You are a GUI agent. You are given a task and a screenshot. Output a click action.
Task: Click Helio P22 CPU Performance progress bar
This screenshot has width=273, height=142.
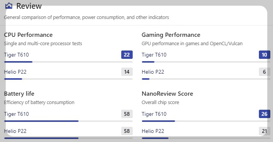[68, 79]
